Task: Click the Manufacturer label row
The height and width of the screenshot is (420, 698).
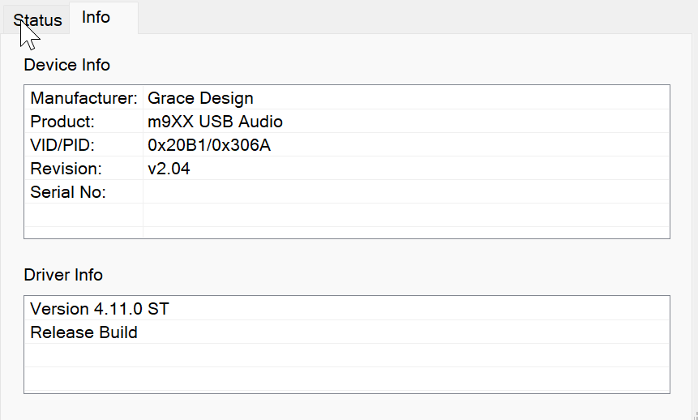Action: 84,98
